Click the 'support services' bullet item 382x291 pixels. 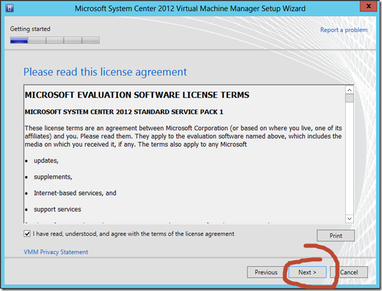58,209
